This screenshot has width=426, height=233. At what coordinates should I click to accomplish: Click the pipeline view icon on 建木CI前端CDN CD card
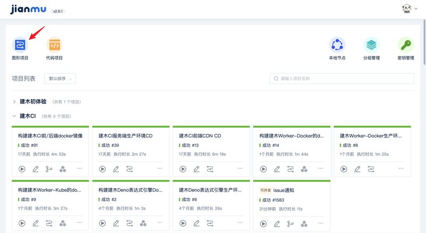[210, 169]
